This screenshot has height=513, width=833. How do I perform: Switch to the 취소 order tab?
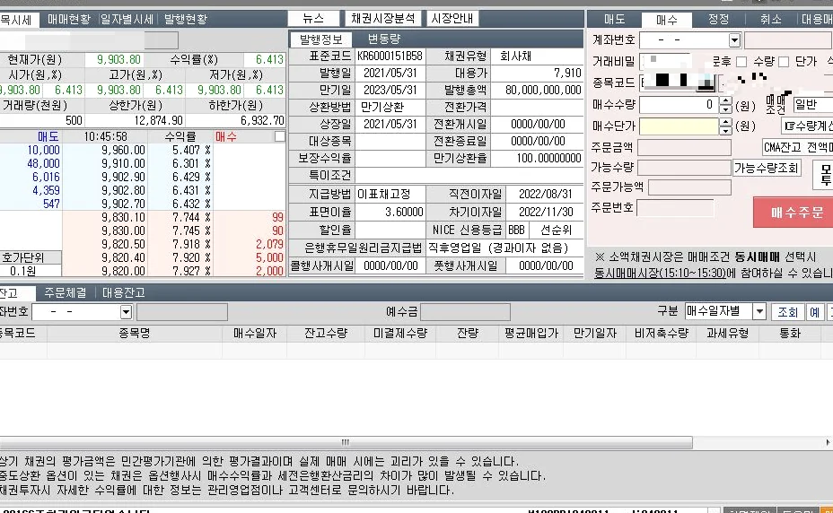tap(771, 20)
